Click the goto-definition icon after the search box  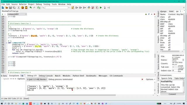pyautogui.click(x=73, y=8)
